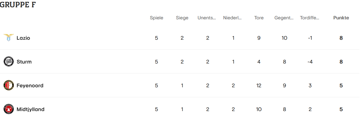Click the Sturm Graz club crest
The width and height of the screenshot is (361, 121).
tap(9, 62)
